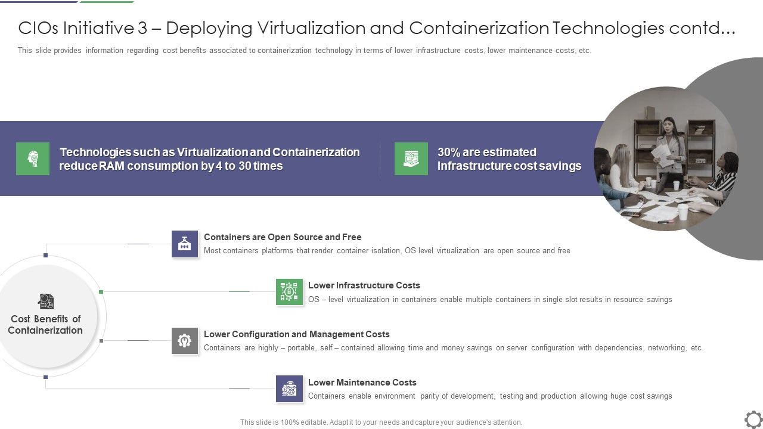This screenshot has width=763, height=429.
Task: Click the 30% Infrastructure cost savings heading
Action: (508, 158)
